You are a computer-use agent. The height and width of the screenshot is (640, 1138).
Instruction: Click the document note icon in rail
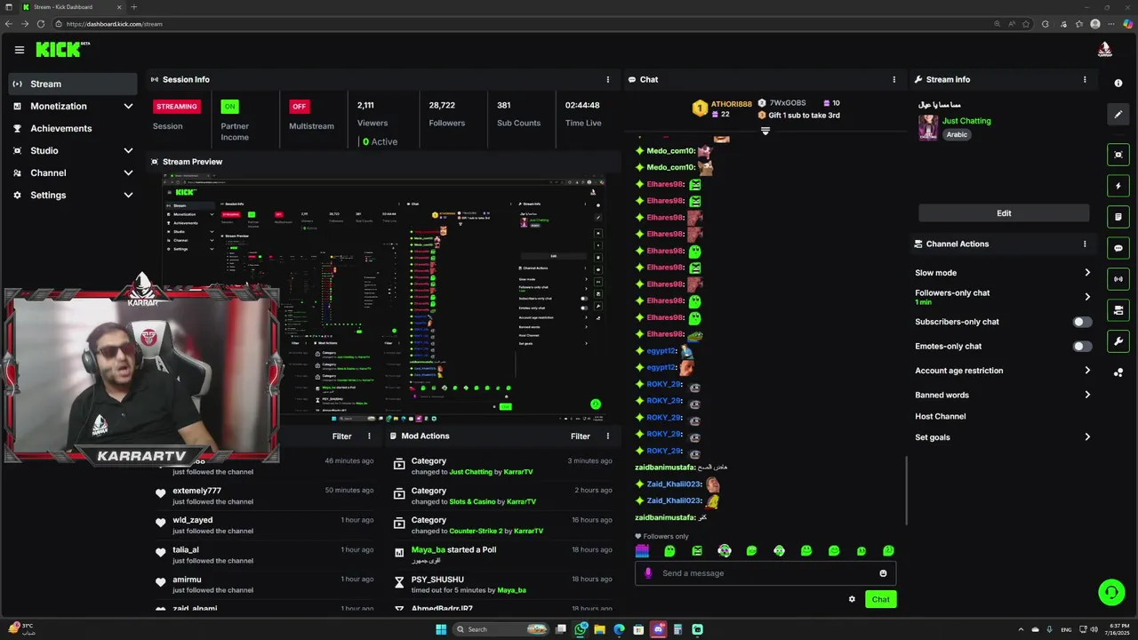coord(1118,217)
